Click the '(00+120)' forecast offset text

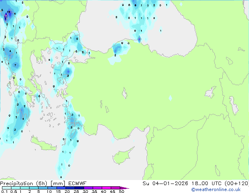click(x=237, y=184)
